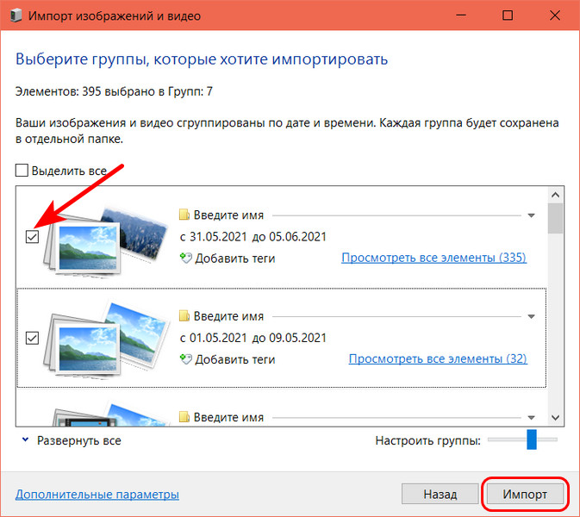
Task: Toggle the "Выделить все" checkbox
Action: (x=22, y=171)
